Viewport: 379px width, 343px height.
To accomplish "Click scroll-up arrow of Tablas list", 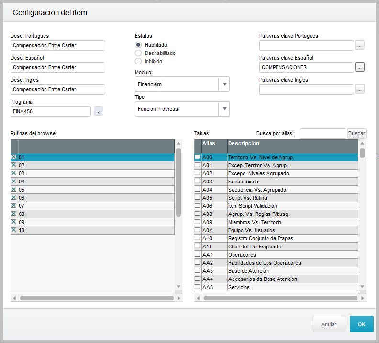I will 362,143.
